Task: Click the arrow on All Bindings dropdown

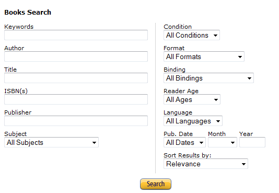Action: tap(249, 78)
